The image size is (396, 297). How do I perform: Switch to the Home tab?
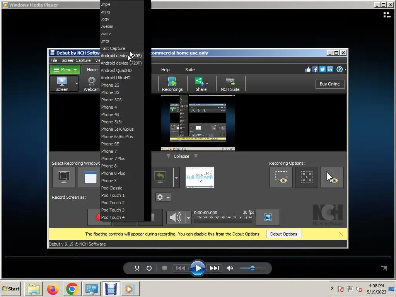92,70
